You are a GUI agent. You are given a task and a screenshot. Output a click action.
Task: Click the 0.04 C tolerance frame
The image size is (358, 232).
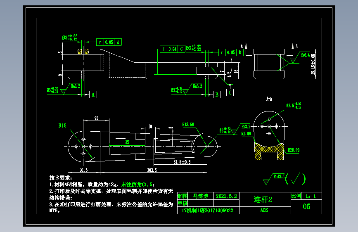[172, 49]
